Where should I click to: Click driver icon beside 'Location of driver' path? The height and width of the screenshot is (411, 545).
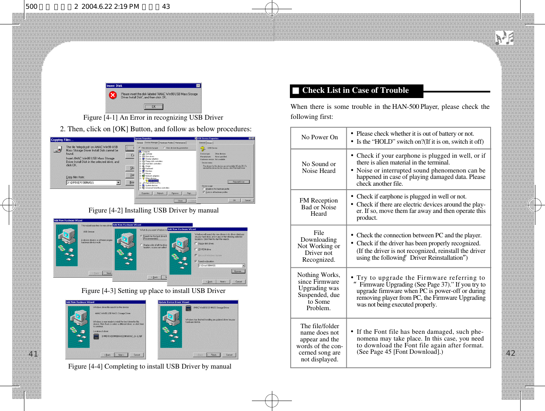click(96, 337)
